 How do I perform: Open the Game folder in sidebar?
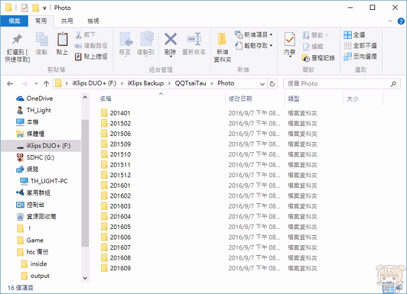click(30, 241)
